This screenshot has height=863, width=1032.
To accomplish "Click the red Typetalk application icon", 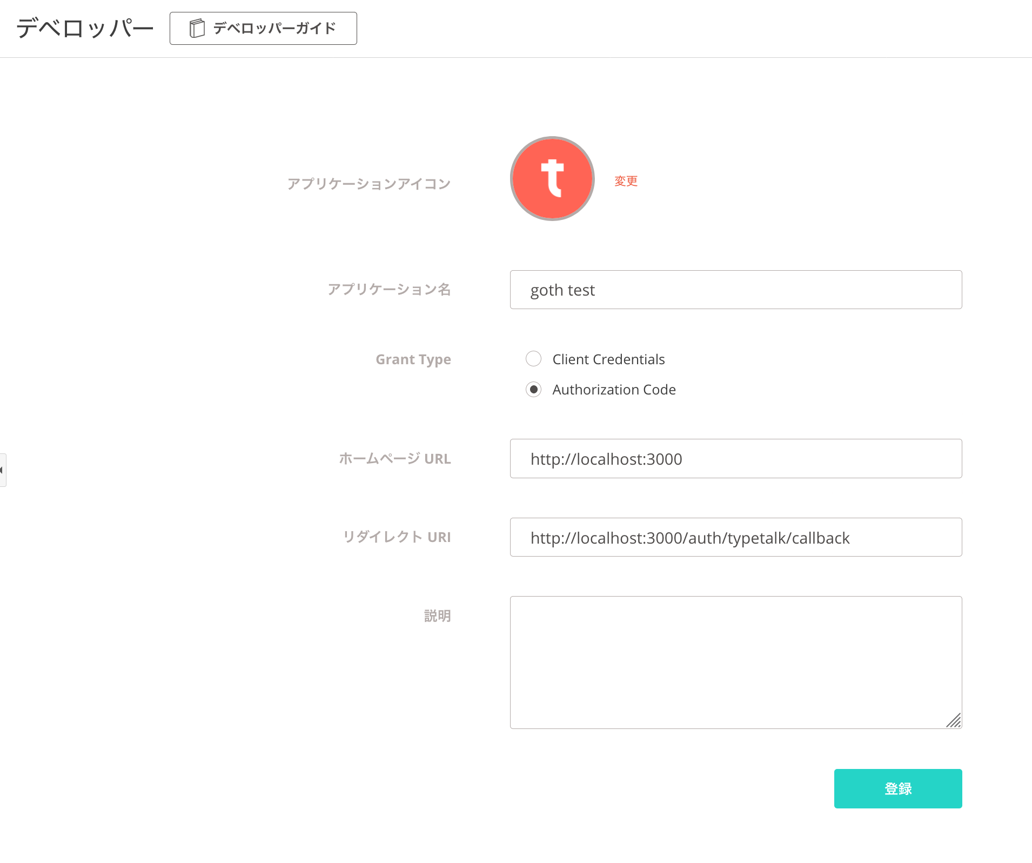I will (552, 178).
